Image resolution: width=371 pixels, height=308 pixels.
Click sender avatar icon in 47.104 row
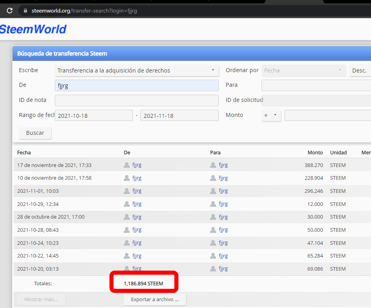coord(127,243)
